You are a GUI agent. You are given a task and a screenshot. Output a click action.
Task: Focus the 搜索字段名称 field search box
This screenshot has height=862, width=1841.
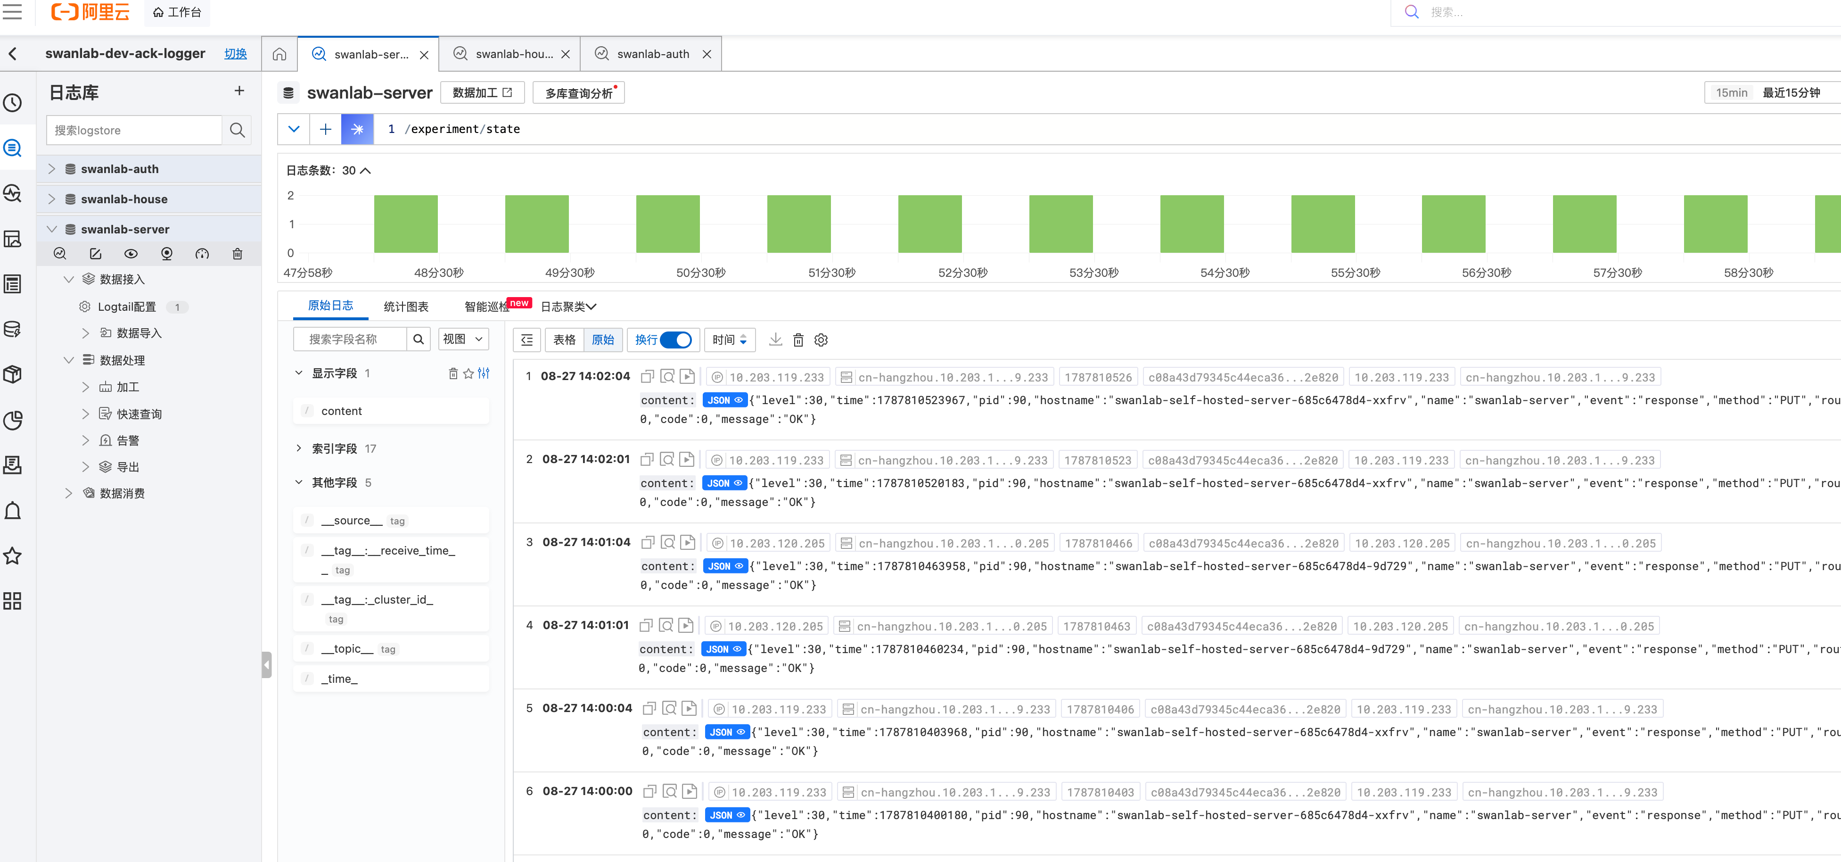coord(350,340)
